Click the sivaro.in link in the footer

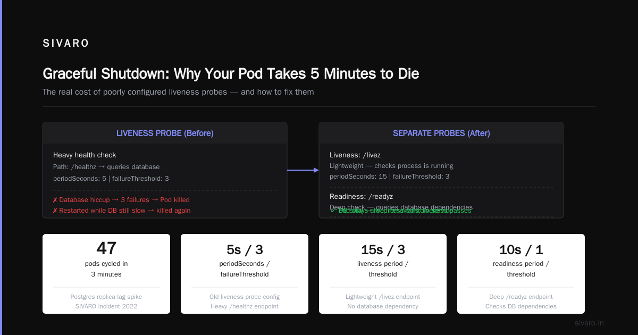[x=589, y=323]
